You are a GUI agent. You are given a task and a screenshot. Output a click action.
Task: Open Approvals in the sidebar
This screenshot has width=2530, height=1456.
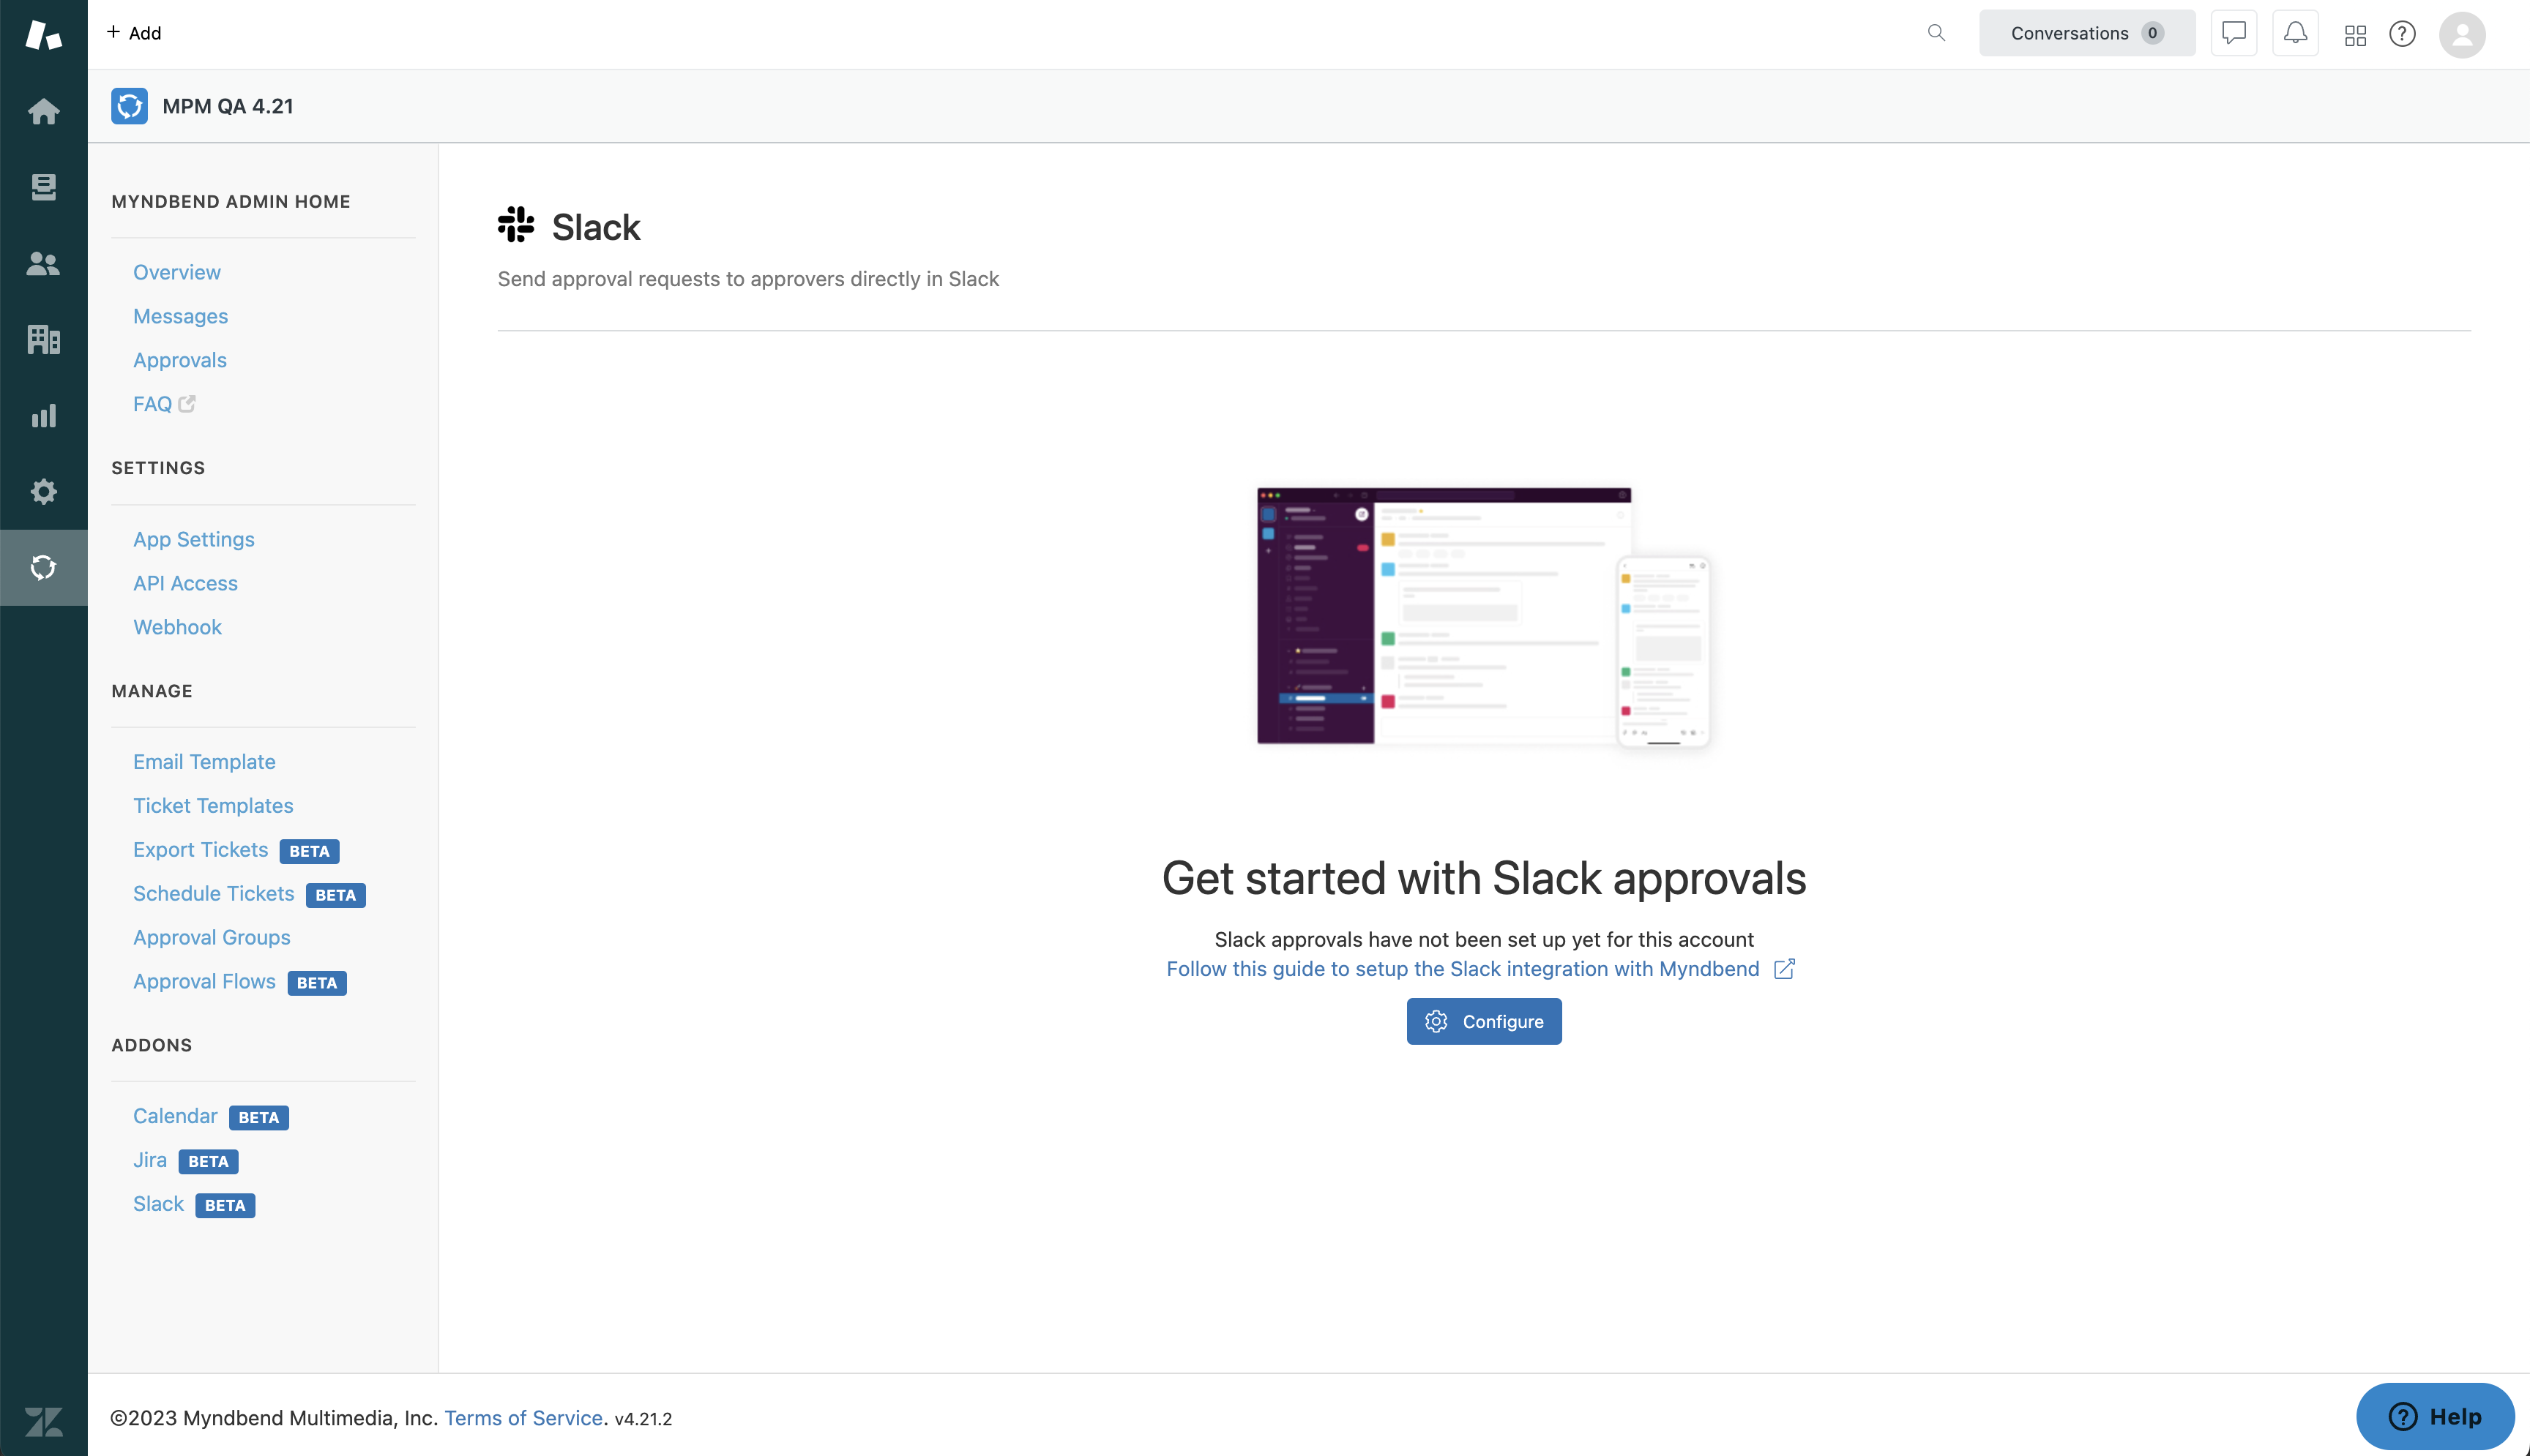(x=180, y=360)
